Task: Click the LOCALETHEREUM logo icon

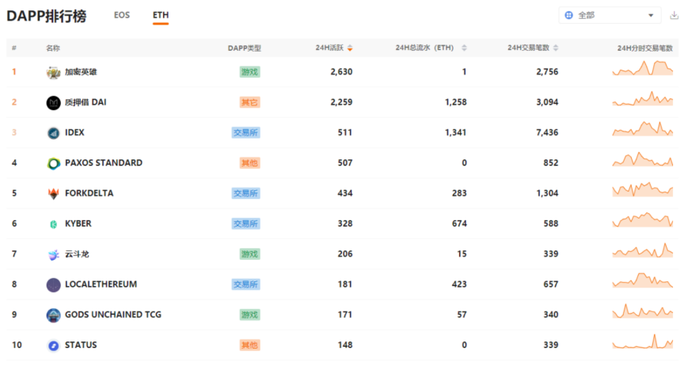Action: (x=53, y=284)
